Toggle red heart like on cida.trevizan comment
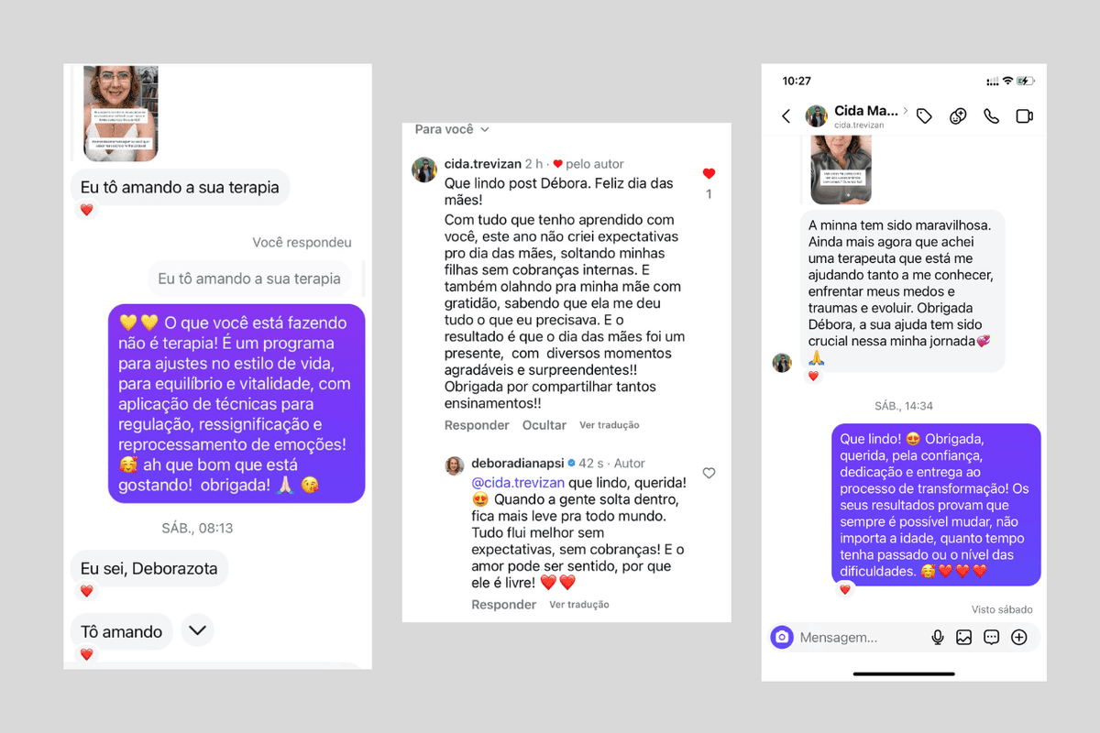 click(709, 173)
